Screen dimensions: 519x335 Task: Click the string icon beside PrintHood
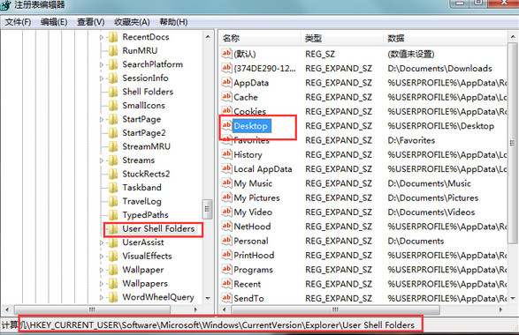pyautogui.click(x=226, y=255)
